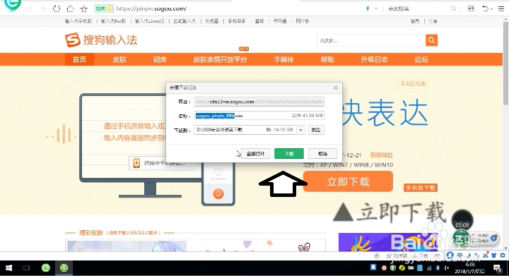Open the 新版特性 link

[382, 155]
